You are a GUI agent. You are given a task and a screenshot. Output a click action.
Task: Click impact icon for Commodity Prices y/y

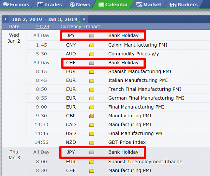92,54
